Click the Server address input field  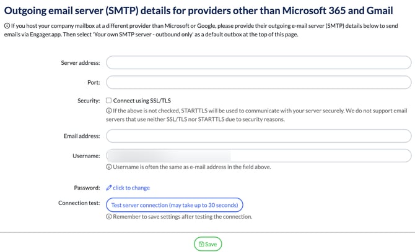click(x=258, y=62)
